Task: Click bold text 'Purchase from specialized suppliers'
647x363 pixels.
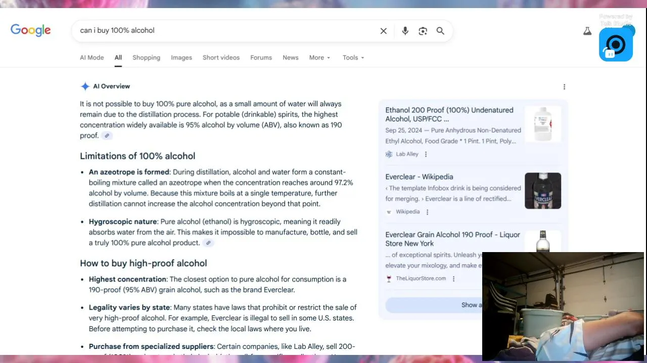Action: tap(151, 347)
